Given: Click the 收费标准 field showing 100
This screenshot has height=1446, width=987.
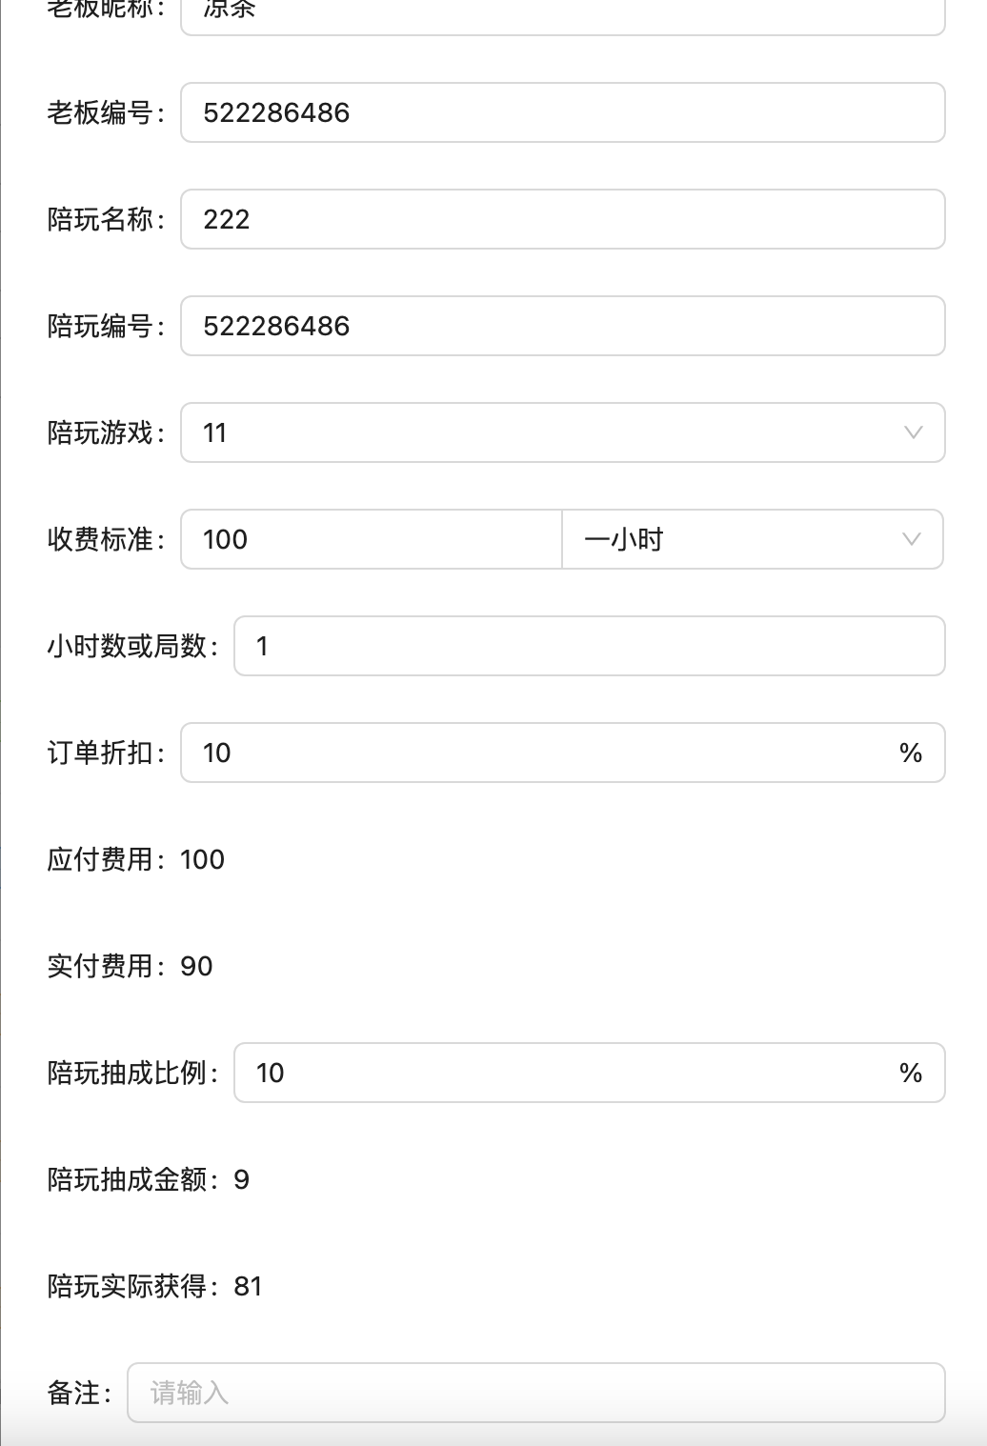Looking at the screenshot, I should [370, 540].
